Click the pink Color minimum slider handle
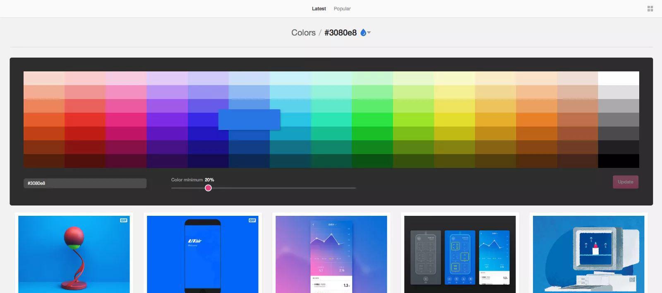 [208, 188]
